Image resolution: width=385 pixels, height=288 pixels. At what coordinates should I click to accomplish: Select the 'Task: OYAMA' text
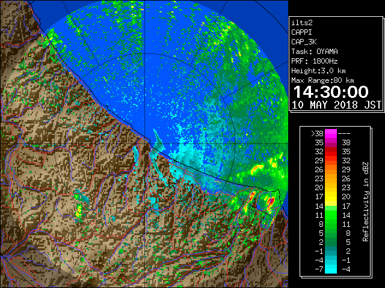315,52
